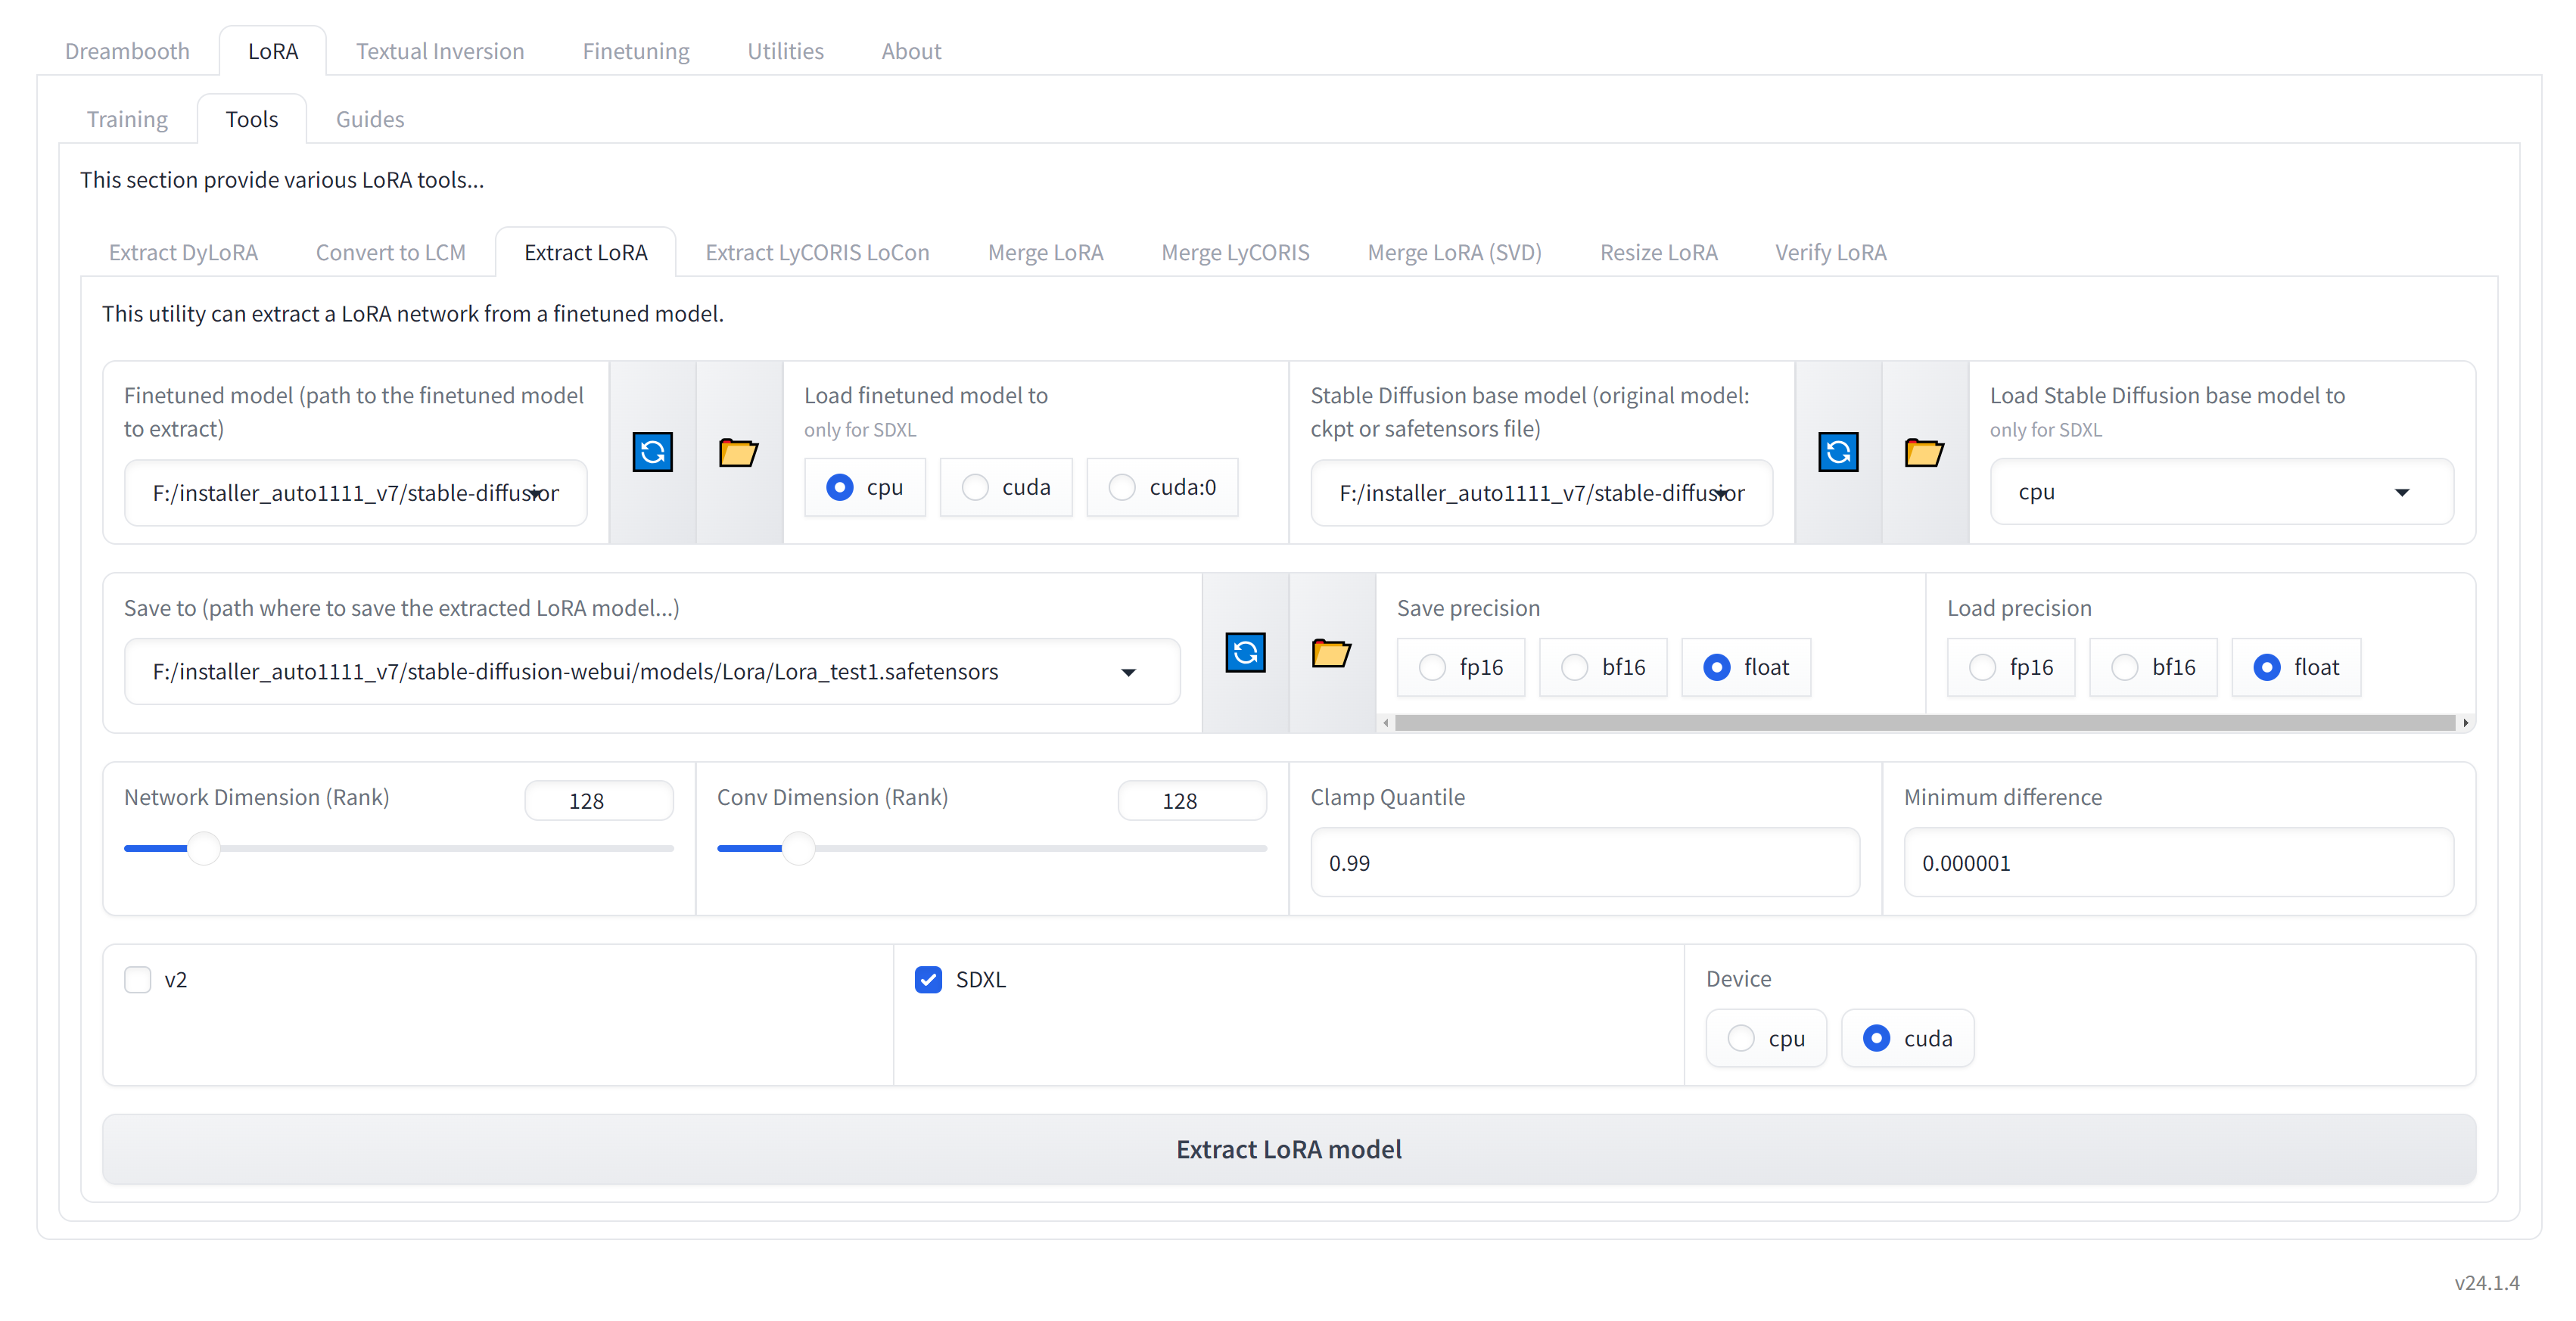Set Save precision to bf16

[1603, 667]
